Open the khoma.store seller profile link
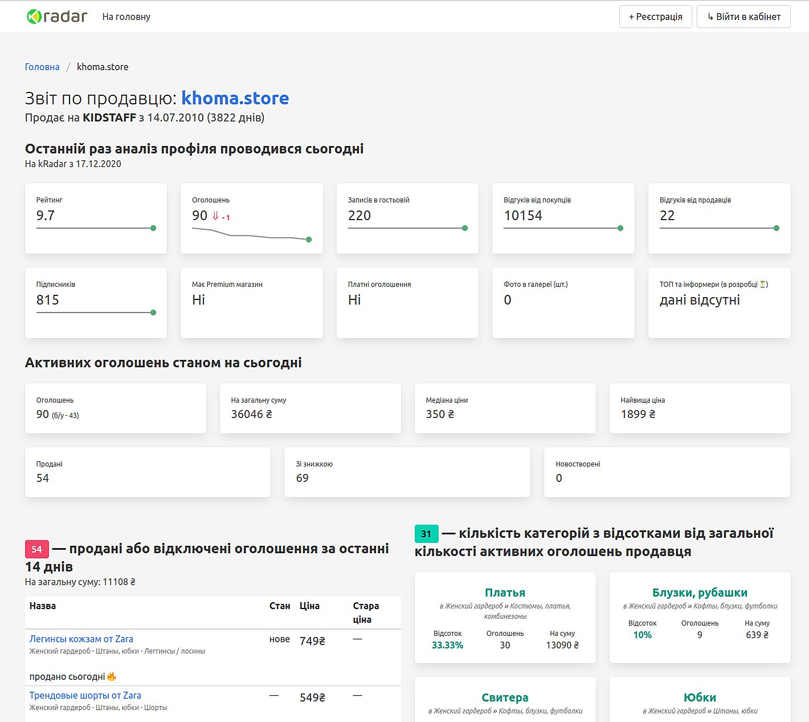 (235, 98)
